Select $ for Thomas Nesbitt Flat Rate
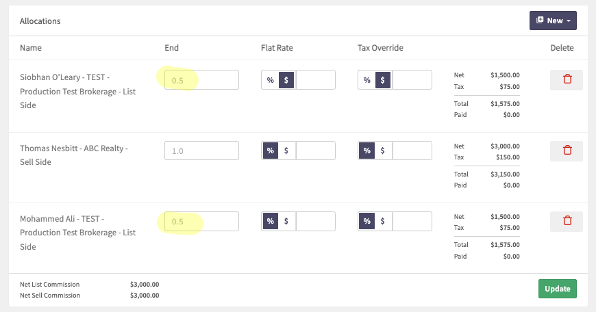This screenshot has width=596, height=312. click(x=286, y=151)
